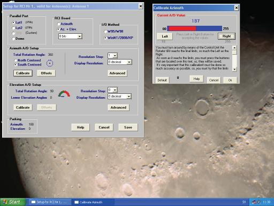This screenshot has width=274, height=206.
Task: Click Left limit button in Calibrate Azimuth
Action: click(165, 36)
